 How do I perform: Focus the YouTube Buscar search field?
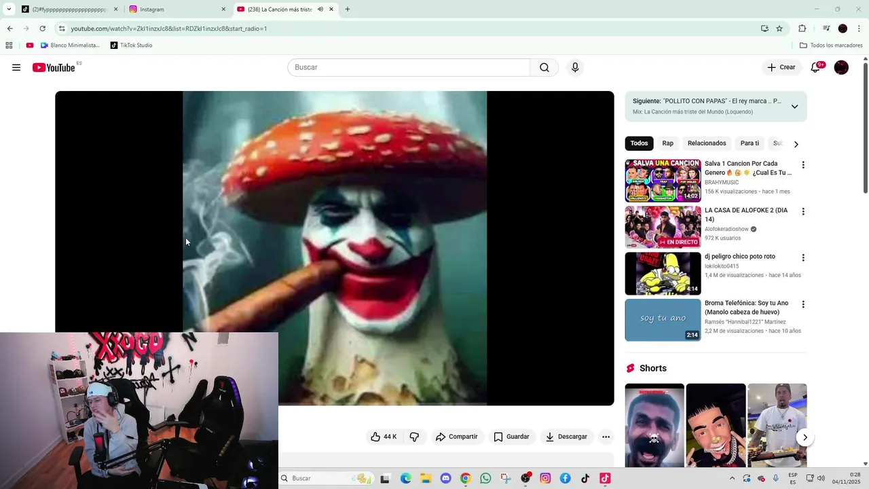(409, 67)
